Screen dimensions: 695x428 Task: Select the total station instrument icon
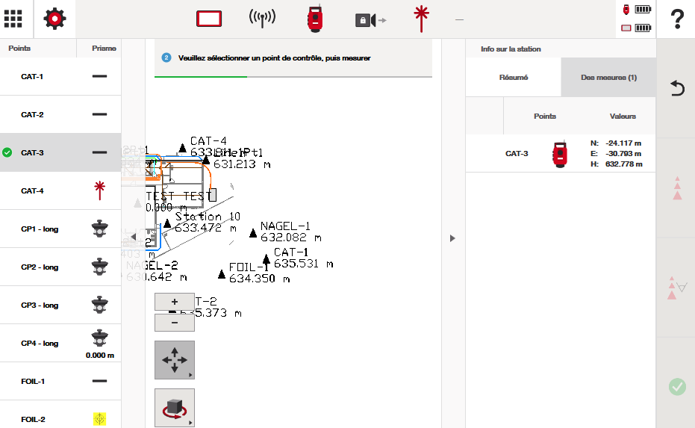315,19
